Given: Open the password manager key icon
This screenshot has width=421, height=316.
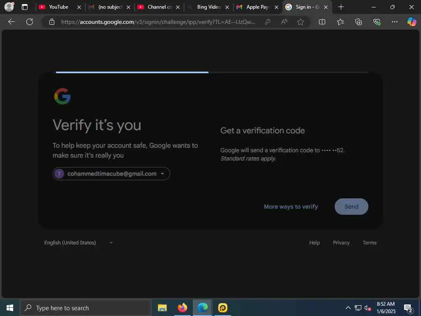Looking at the screenshot, I should coord(267,22).
